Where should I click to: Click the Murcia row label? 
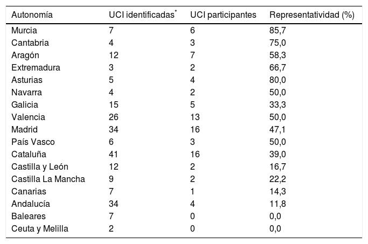[23, 32]
